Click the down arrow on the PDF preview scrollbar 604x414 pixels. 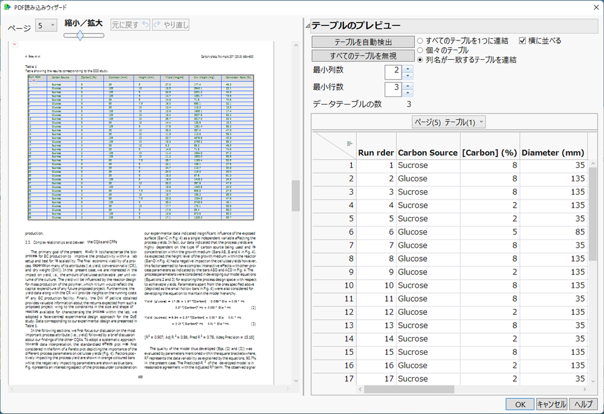pyautogui.click(x=296, y=381)
